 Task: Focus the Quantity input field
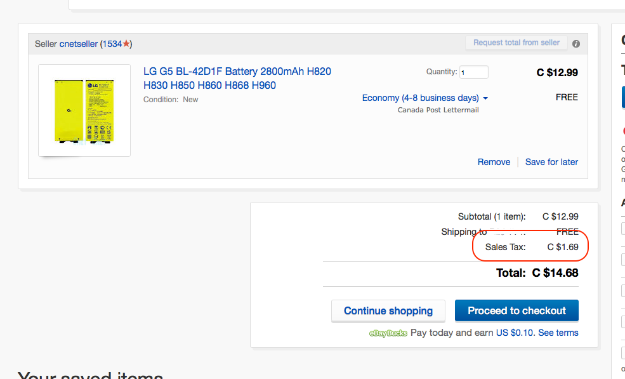(x=474, y=72)
